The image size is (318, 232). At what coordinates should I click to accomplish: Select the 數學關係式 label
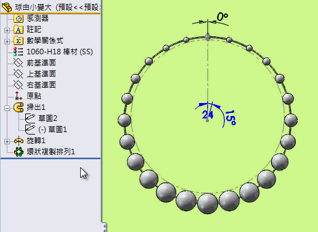click(45, 41)
